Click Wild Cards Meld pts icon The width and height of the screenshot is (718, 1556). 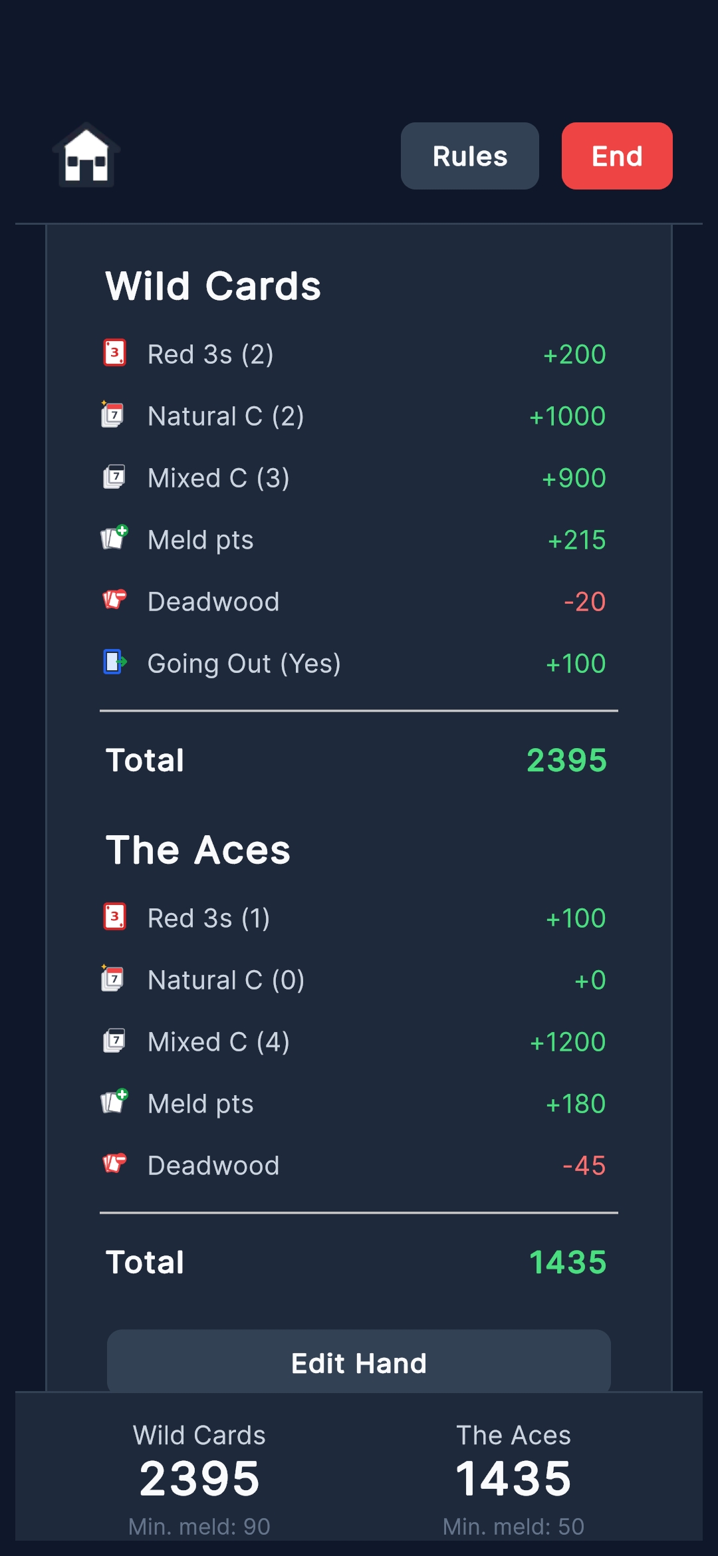(114, 538)
